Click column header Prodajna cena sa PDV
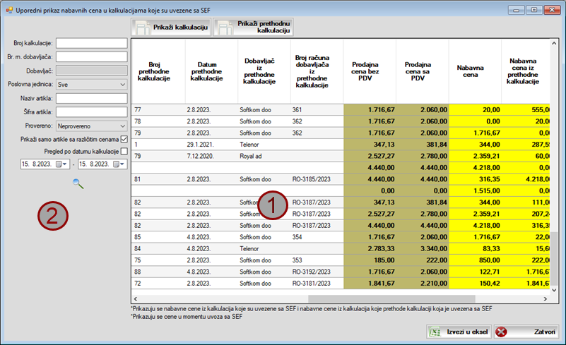 coord(423,71)
